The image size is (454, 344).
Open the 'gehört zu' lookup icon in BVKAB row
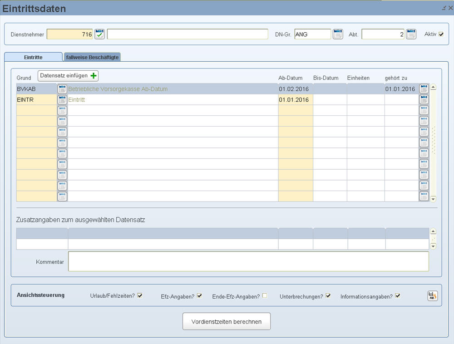click(x=424, y=88)
